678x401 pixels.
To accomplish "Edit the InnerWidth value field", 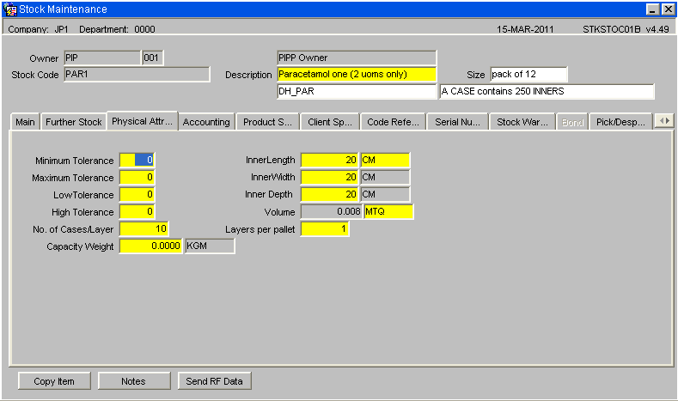I will [329, 177].
